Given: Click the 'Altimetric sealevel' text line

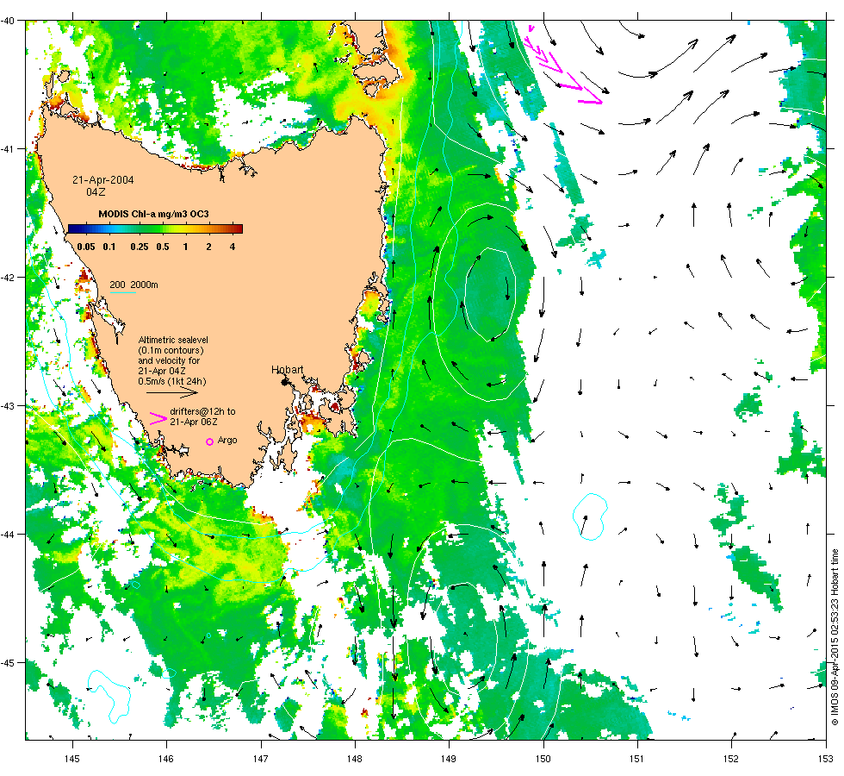Looking at the screenshot, I should [x=173, y=340].
